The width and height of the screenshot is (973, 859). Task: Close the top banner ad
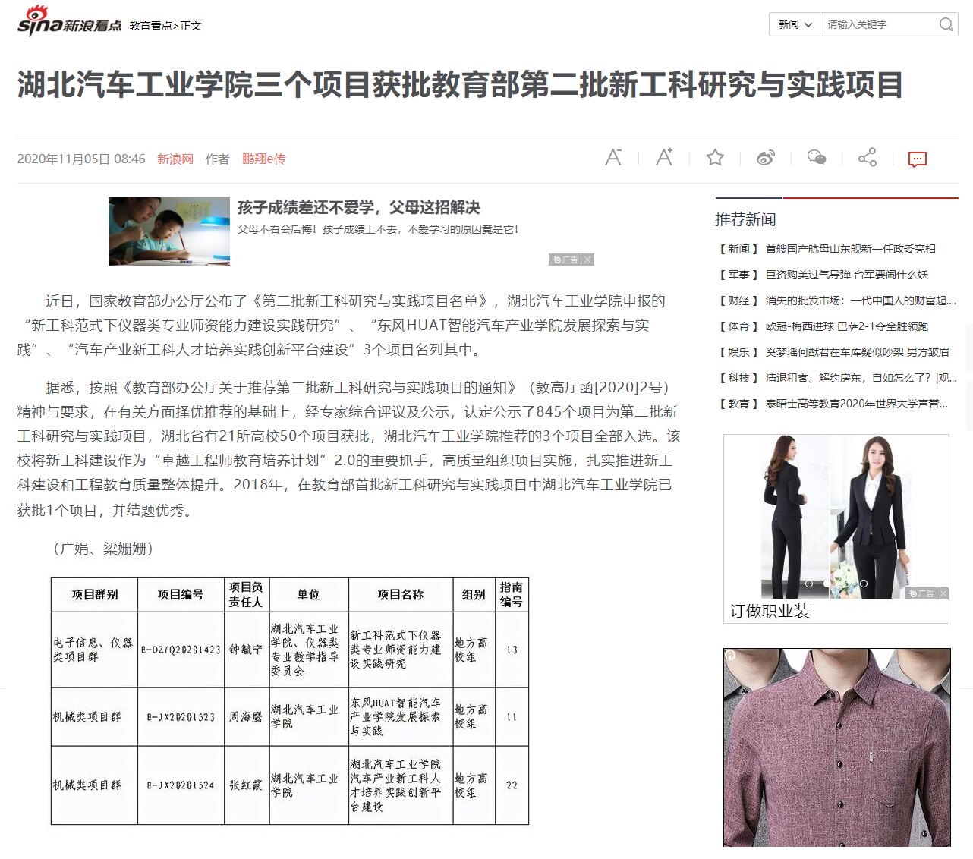(587, 260)
